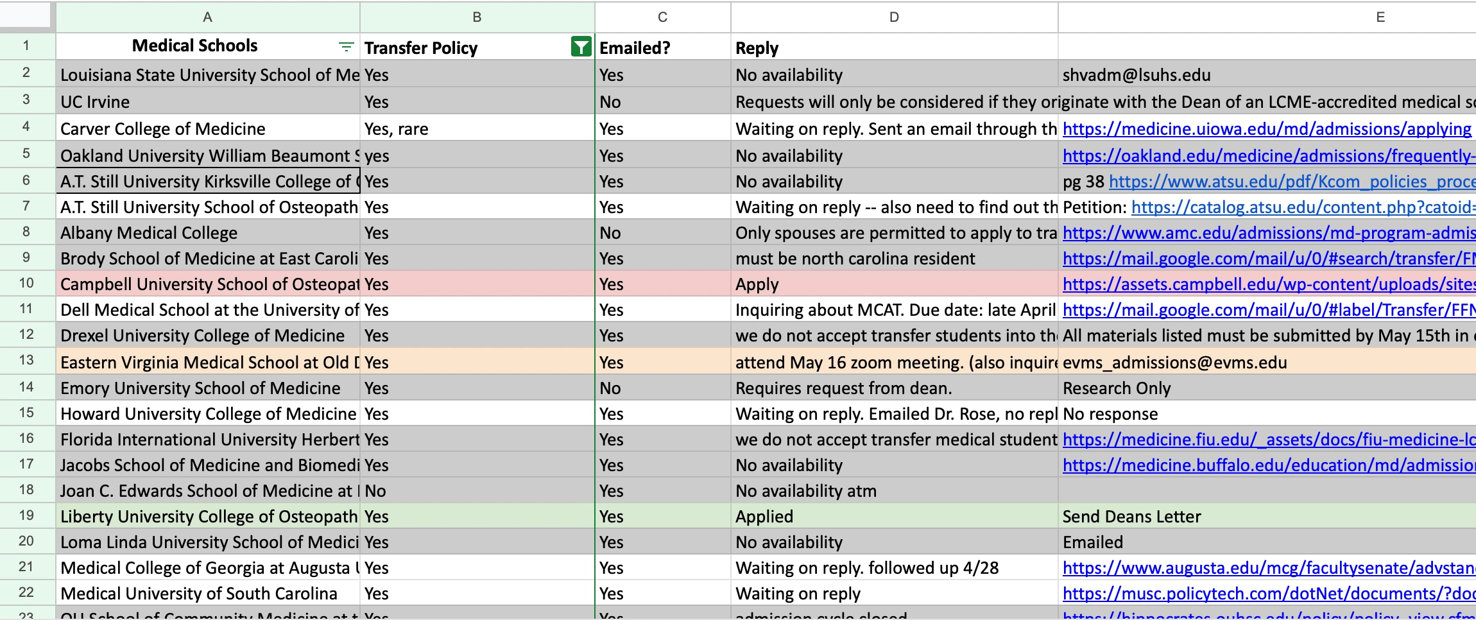Screen dimensions: 1476x620
Task: Select the "Applied" reply cell
Action: 893,517
